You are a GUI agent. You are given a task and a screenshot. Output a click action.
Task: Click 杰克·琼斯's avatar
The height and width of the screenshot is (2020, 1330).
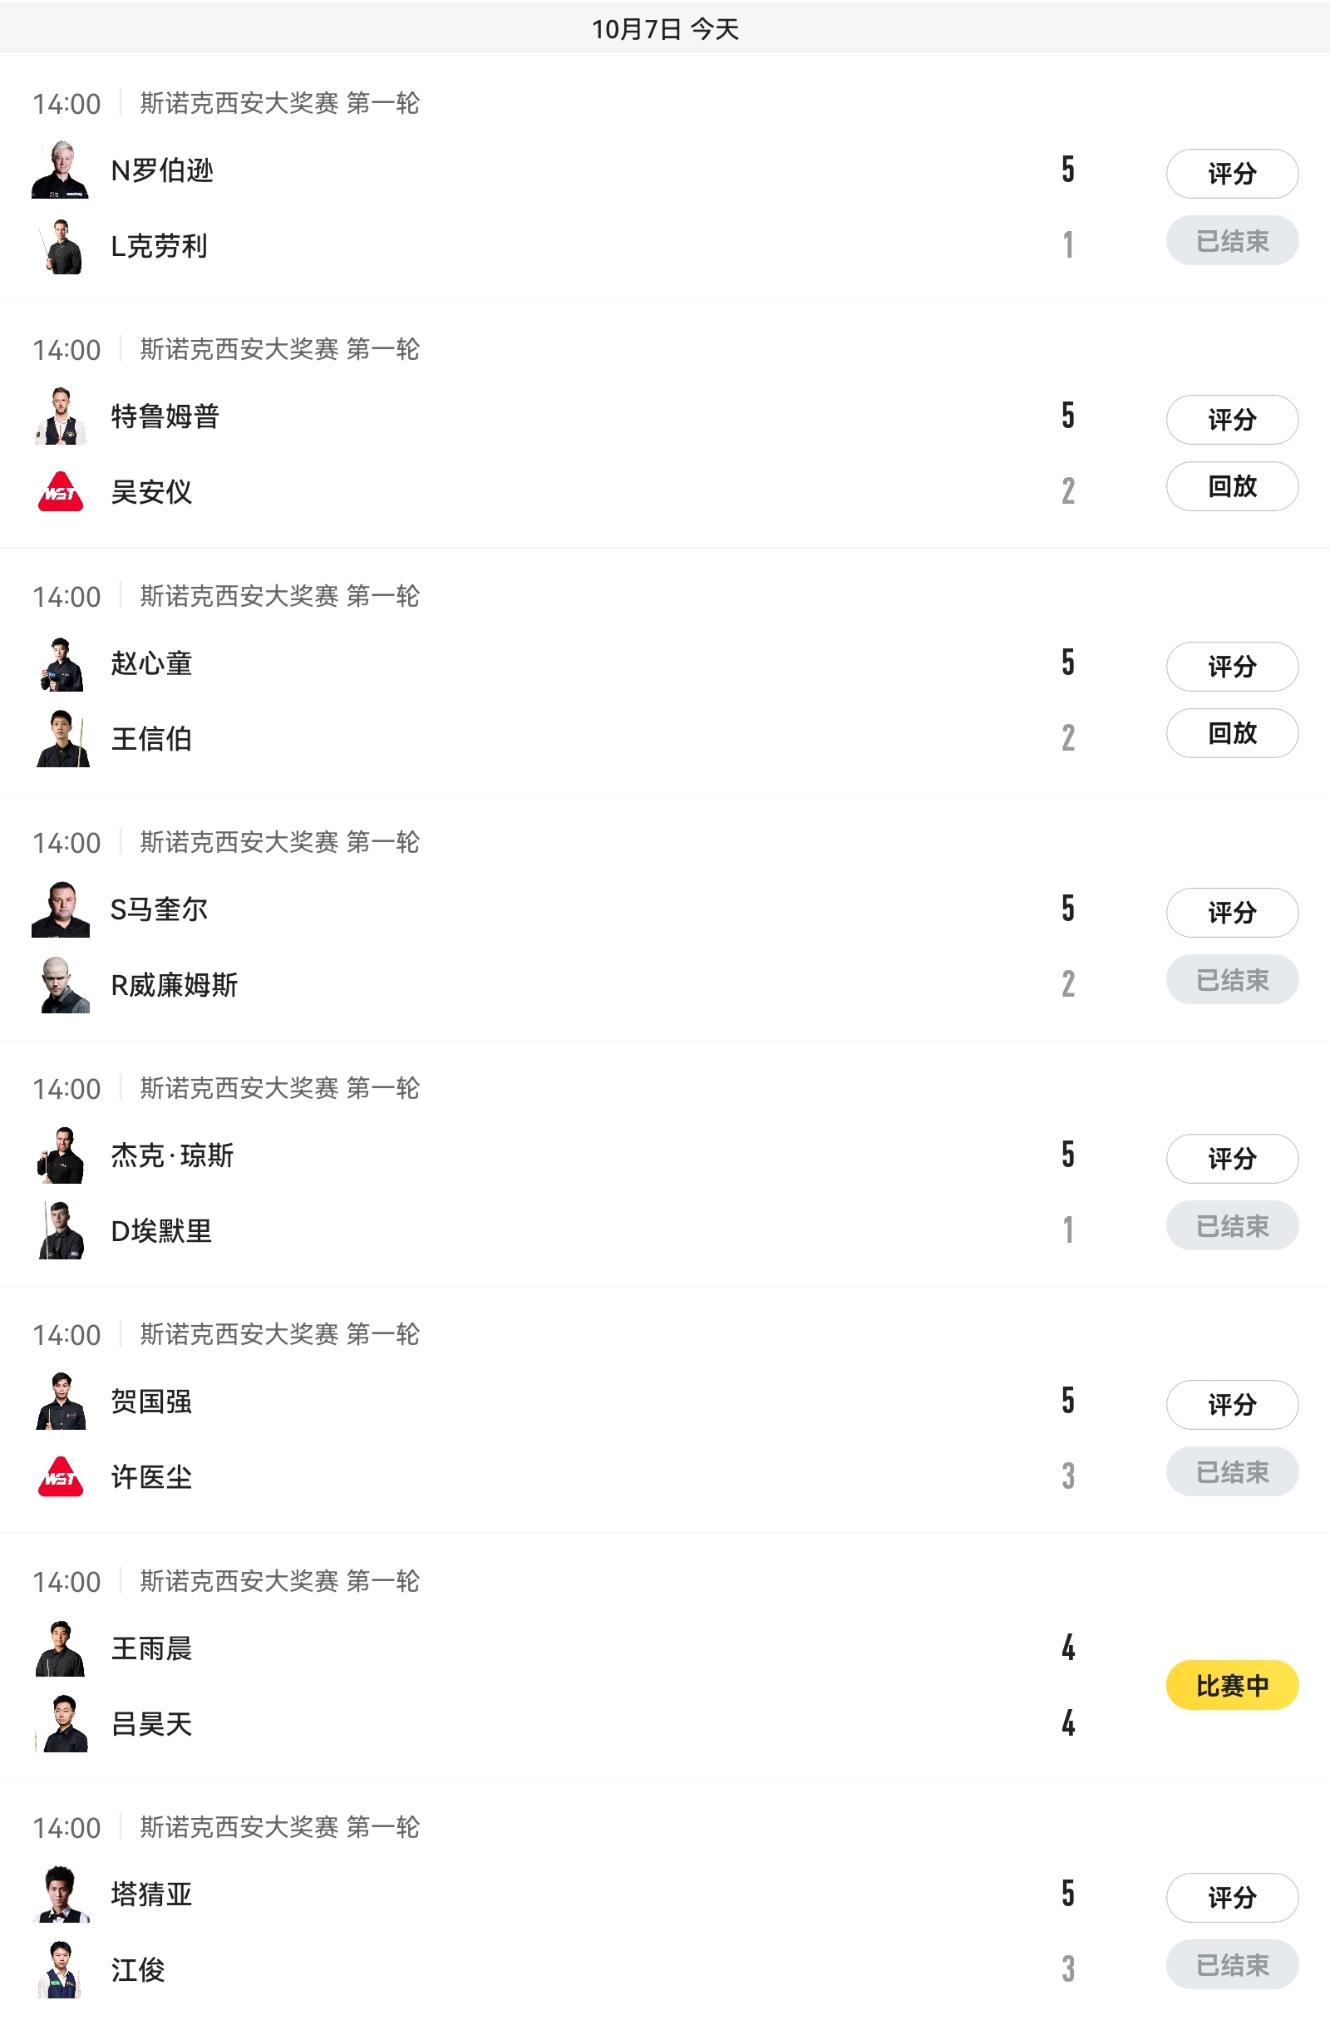[x=60, y=1156]
